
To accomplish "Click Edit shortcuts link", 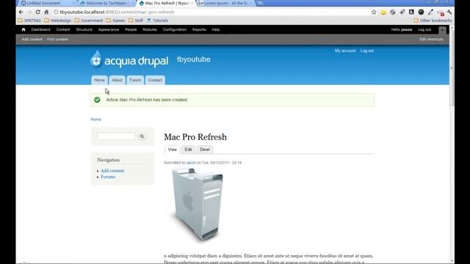I will point(431,39).
